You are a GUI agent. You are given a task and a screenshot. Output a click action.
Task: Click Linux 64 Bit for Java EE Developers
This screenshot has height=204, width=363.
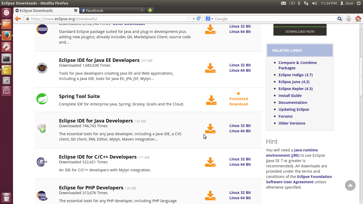(x=240, y=70)
